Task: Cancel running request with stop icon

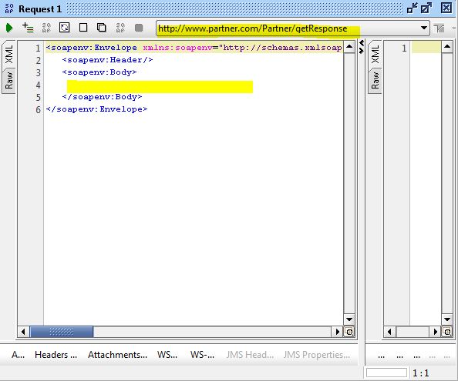Action: 139,28
